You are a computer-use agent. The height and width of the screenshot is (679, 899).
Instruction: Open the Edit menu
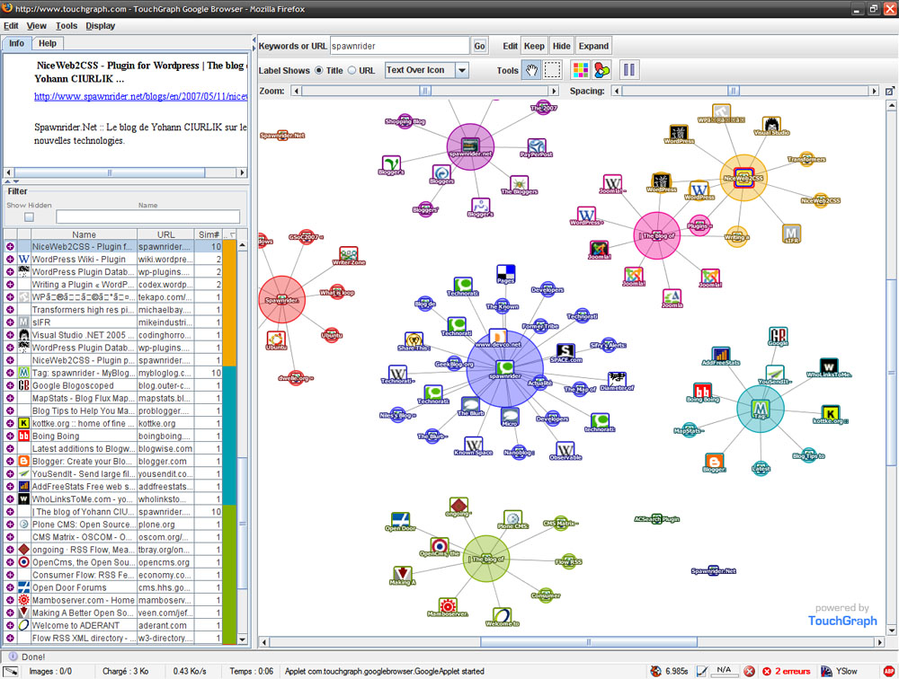click(x=11, y=26)
